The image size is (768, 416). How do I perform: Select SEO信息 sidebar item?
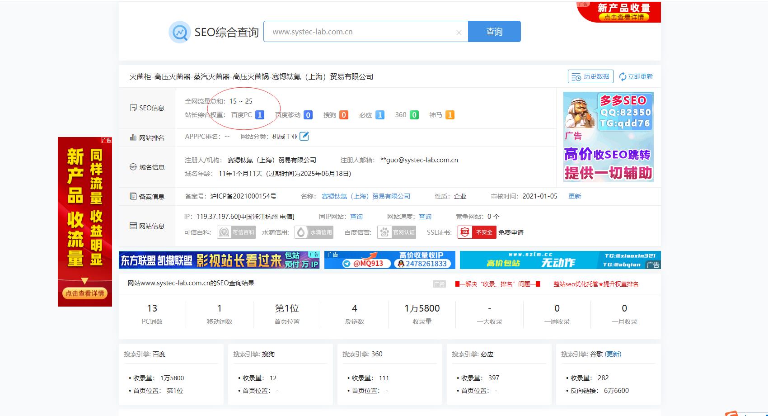(x=147, y=108)
